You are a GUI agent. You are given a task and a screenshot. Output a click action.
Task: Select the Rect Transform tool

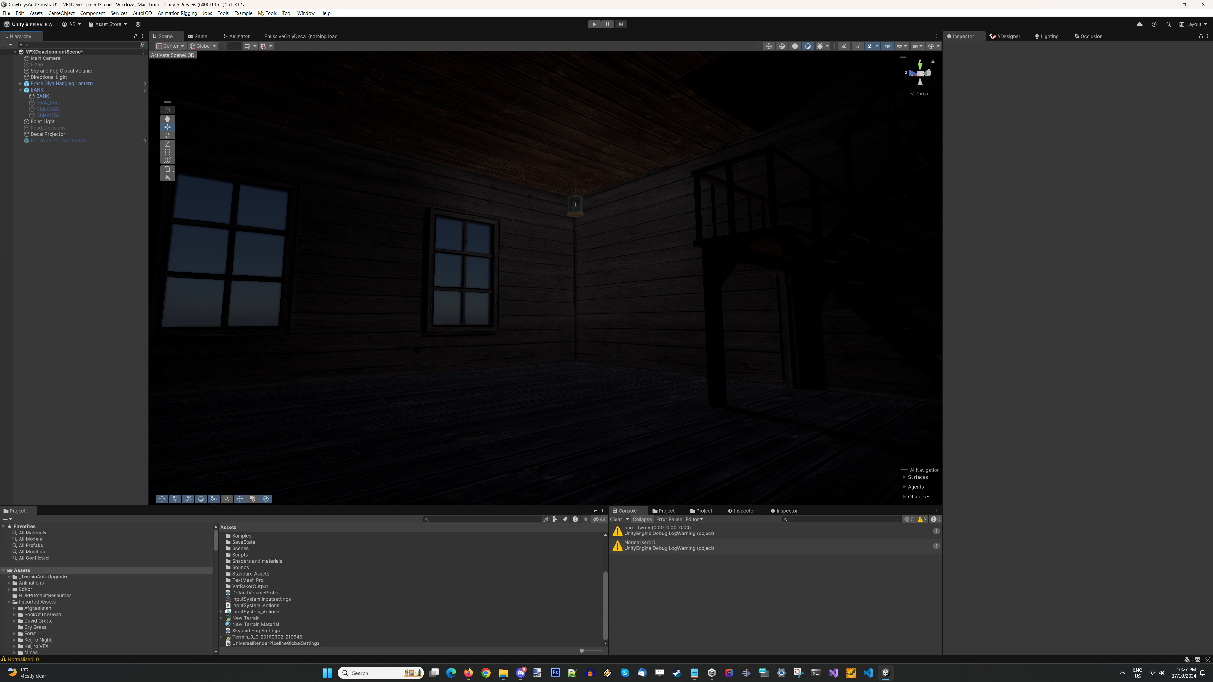click(167, 152)
